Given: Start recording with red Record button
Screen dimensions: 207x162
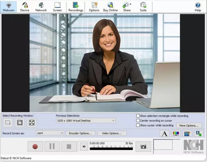Looking at the screenshot, I should pyautogui.click(x=35, y=146).
